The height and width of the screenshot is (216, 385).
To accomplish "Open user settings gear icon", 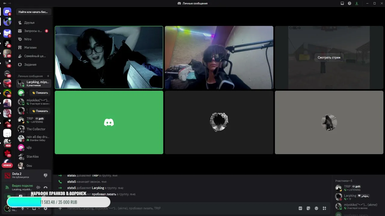I will point(45,208).
